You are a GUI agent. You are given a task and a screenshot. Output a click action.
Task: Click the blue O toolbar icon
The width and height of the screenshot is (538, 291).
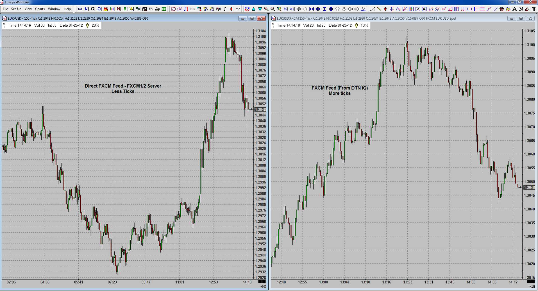[x=99, y=9]
